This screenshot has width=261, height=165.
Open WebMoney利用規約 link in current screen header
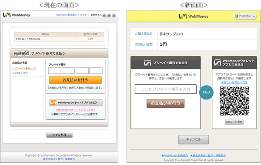click(x=66, y=15)
